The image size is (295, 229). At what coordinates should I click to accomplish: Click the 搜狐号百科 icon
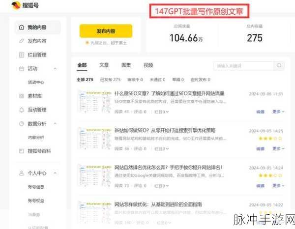pos(22,151)
